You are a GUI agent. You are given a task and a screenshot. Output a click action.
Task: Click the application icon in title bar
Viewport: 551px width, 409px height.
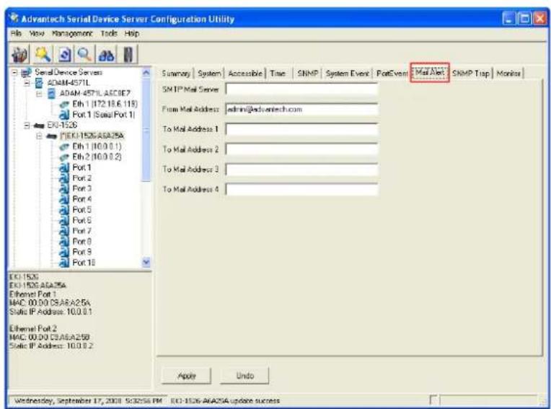pyautogui.click(x=14, y=18)
